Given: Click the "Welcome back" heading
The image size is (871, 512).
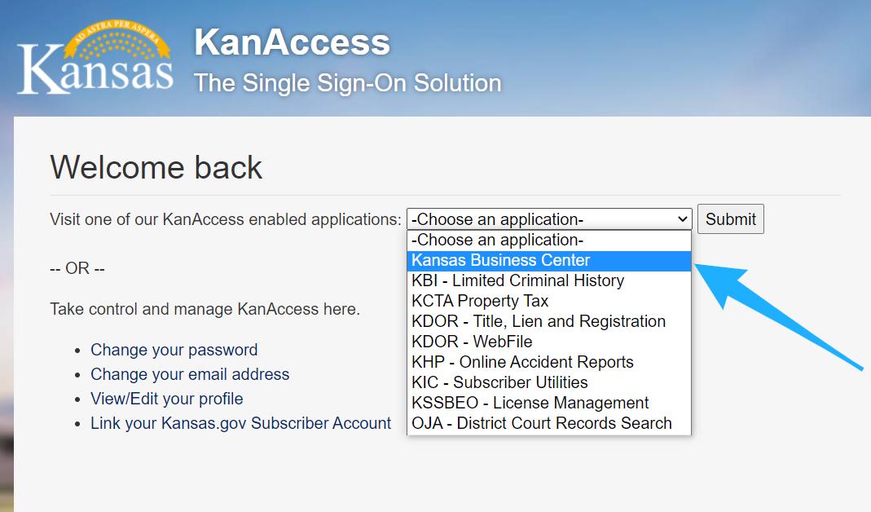Looking at the screenshot, I should (156, 167).
